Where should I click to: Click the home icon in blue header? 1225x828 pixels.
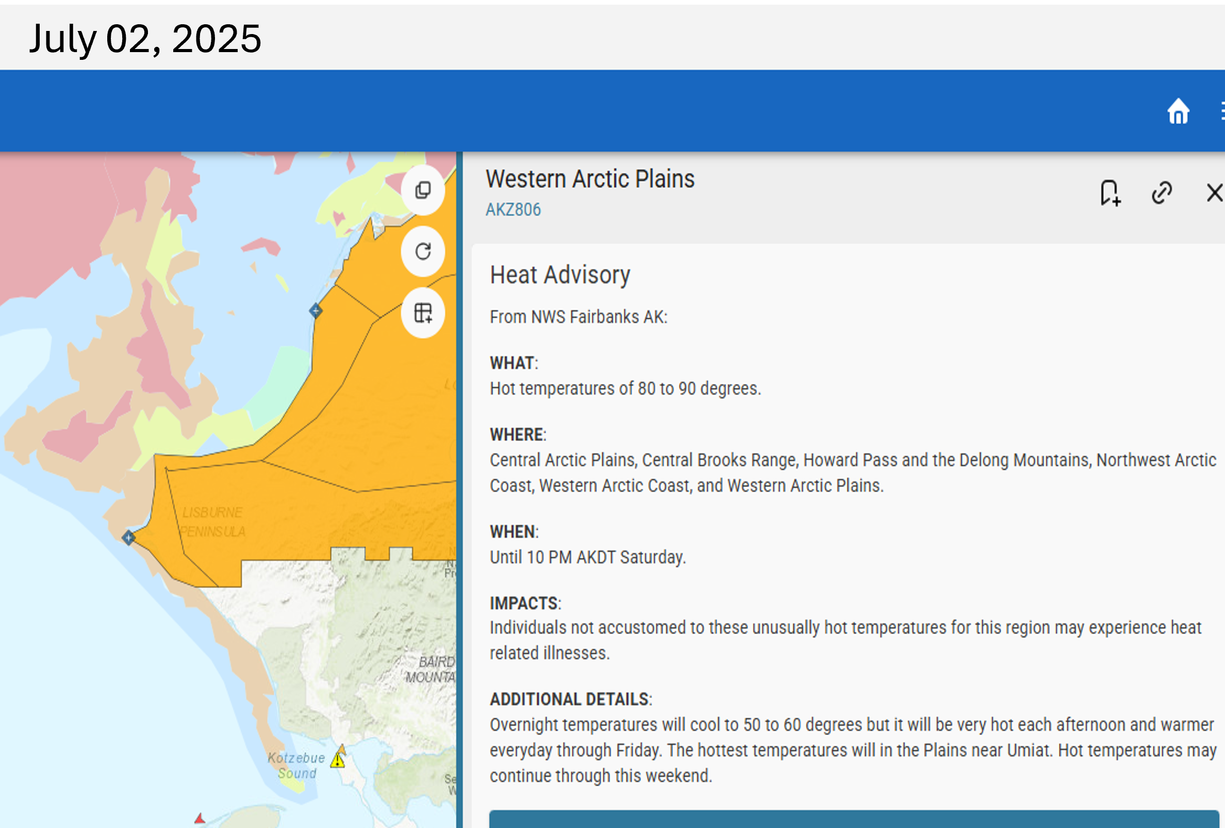click(x=1178, y=111)
